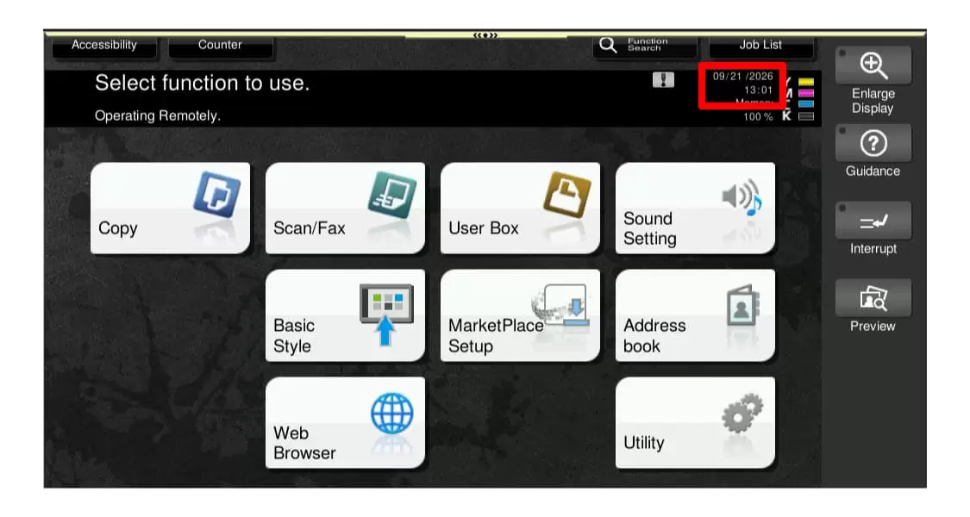
Task: Launch the Web Browser tile
Action: pos(345,423)
